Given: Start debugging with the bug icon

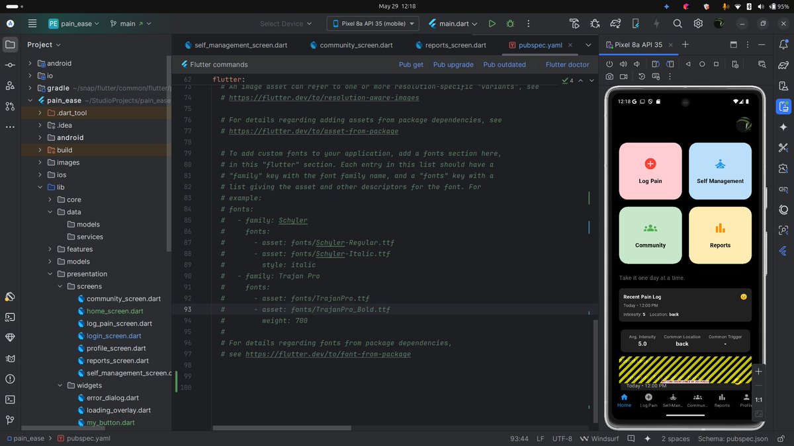Looking at the screenshot, I should [510, 23].
